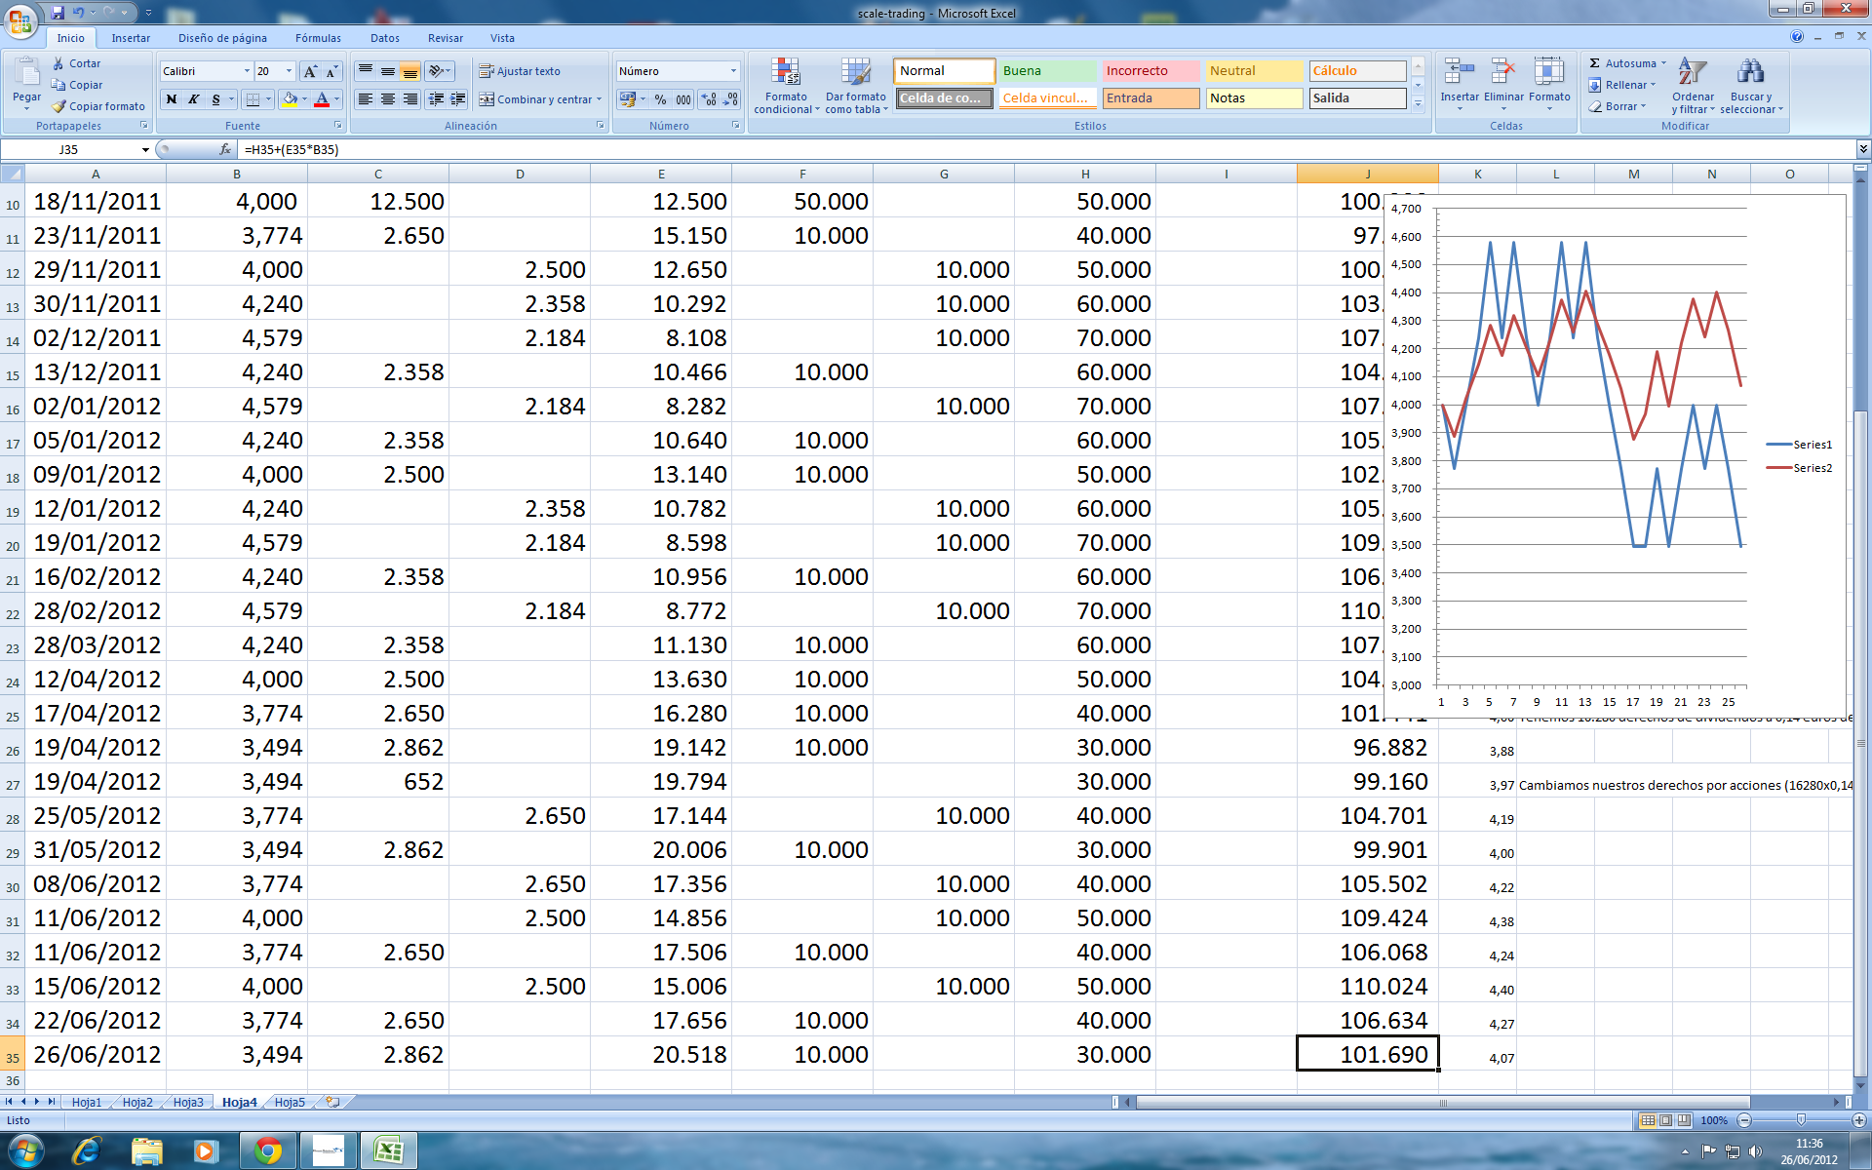Click Combinar y centrar button
The image size is (1872, 1170).
534,99
